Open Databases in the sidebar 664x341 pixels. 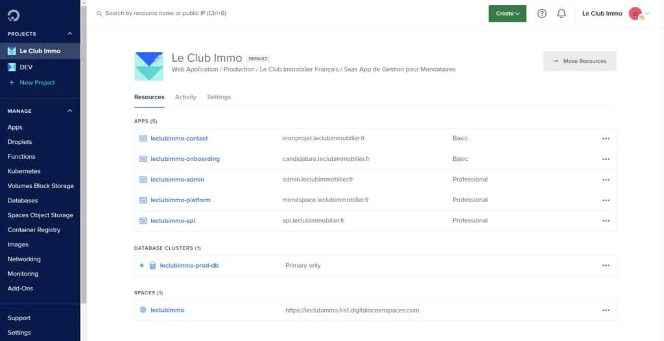[23, 200]
